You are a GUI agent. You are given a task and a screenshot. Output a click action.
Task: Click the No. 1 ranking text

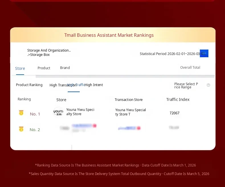(35, 114)
